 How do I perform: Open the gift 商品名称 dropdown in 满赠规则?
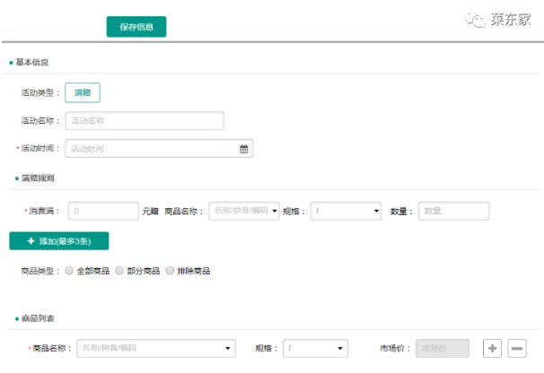[243, 211]
